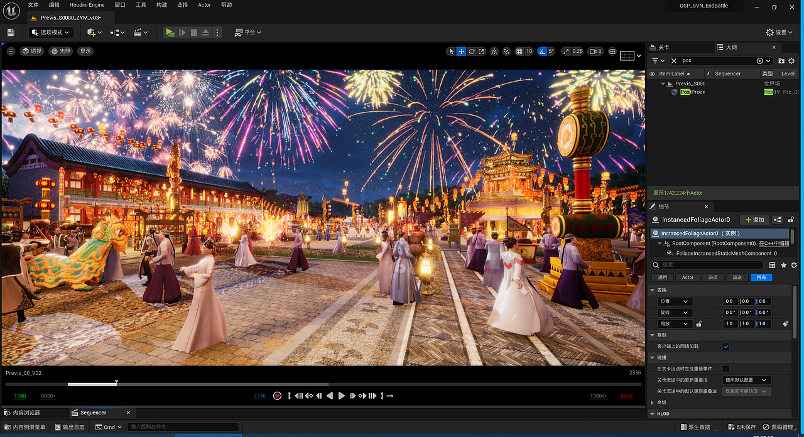This screenshot has height=437, width=804.
Task: Toggle scale ratio lock icon
Action: 698,324
